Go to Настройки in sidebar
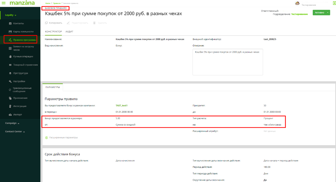336x182 pixels. (x=19, y=81)
